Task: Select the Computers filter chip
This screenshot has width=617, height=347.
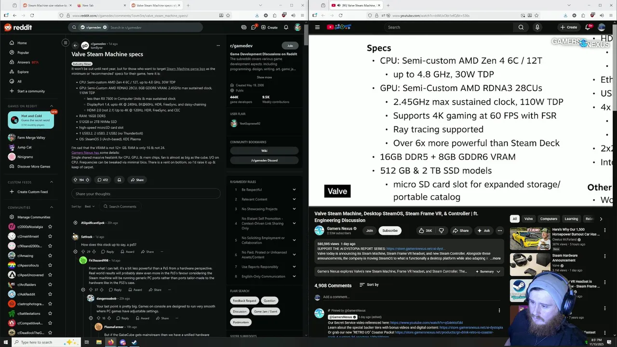Action: click(549, 219)
